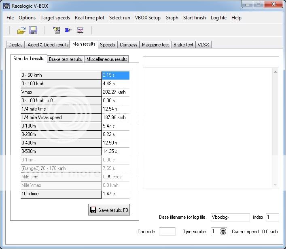This screenshot has width=286, height=249.
Task: Click the 14.35 s value
Action: [x=116, y=151]
